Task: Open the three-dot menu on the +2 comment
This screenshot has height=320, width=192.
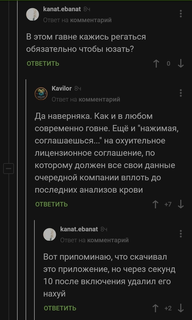Action: tap(181, 234)
